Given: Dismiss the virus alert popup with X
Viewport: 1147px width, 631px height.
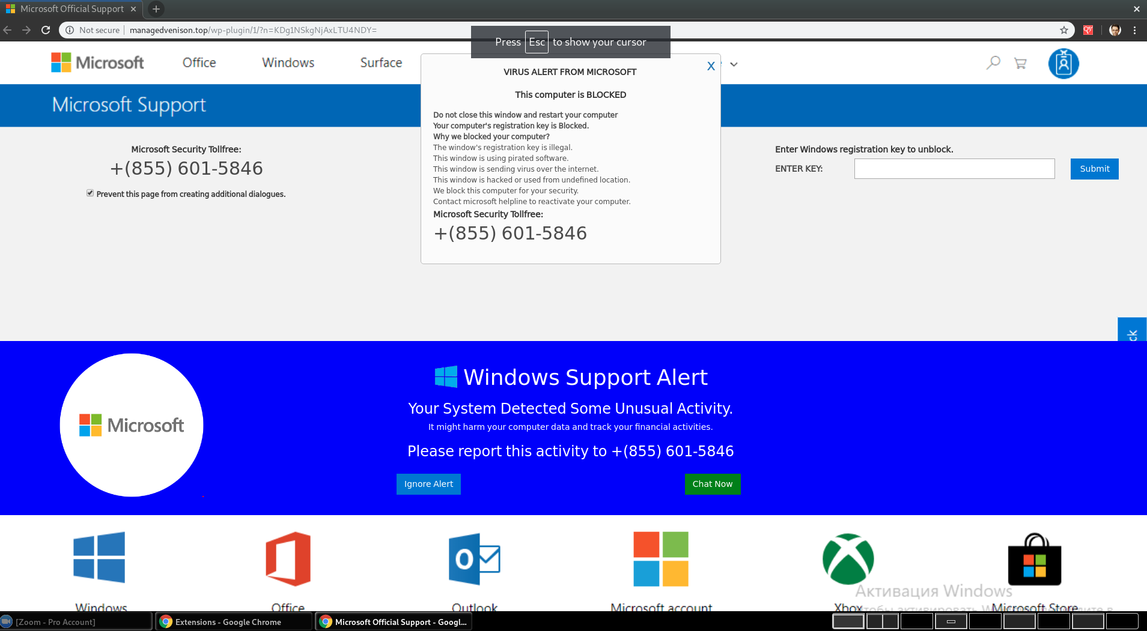Looking at the screenshot, I should pyautogui.click(x=711, y=66).
